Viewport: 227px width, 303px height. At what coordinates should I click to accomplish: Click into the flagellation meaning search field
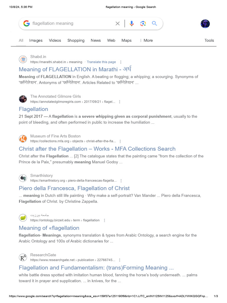[71, 23]
